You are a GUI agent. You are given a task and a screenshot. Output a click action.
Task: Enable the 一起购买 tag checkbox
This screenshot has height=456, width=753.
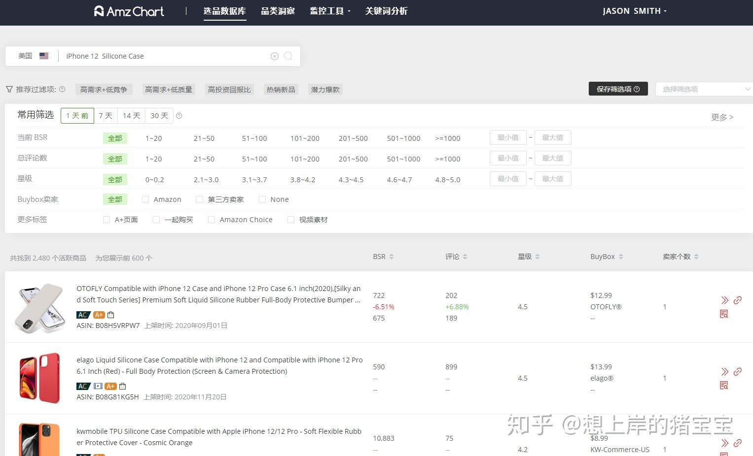pyautogui.click(x=156, y=220)
